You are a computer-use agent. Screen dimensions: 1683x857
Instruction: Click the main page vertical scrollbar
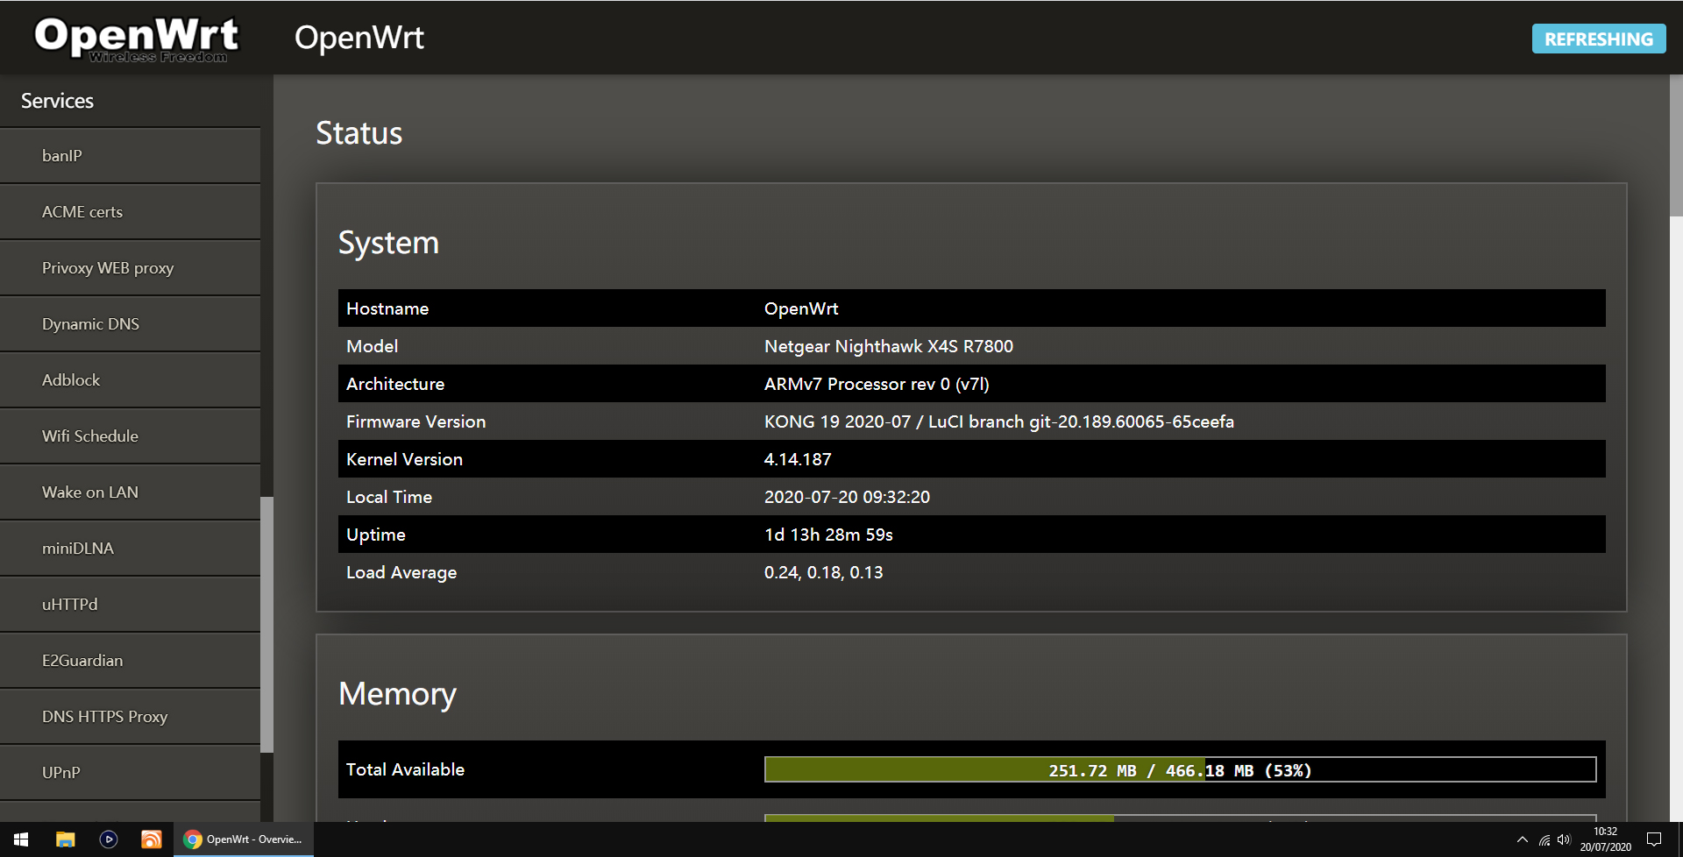pyautogui.click(x=1676, y=145)
